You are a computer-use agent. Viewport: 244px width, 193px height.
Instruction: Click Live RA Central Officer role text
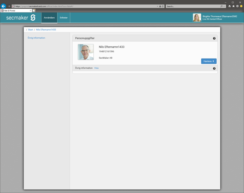tap(212, 19)
